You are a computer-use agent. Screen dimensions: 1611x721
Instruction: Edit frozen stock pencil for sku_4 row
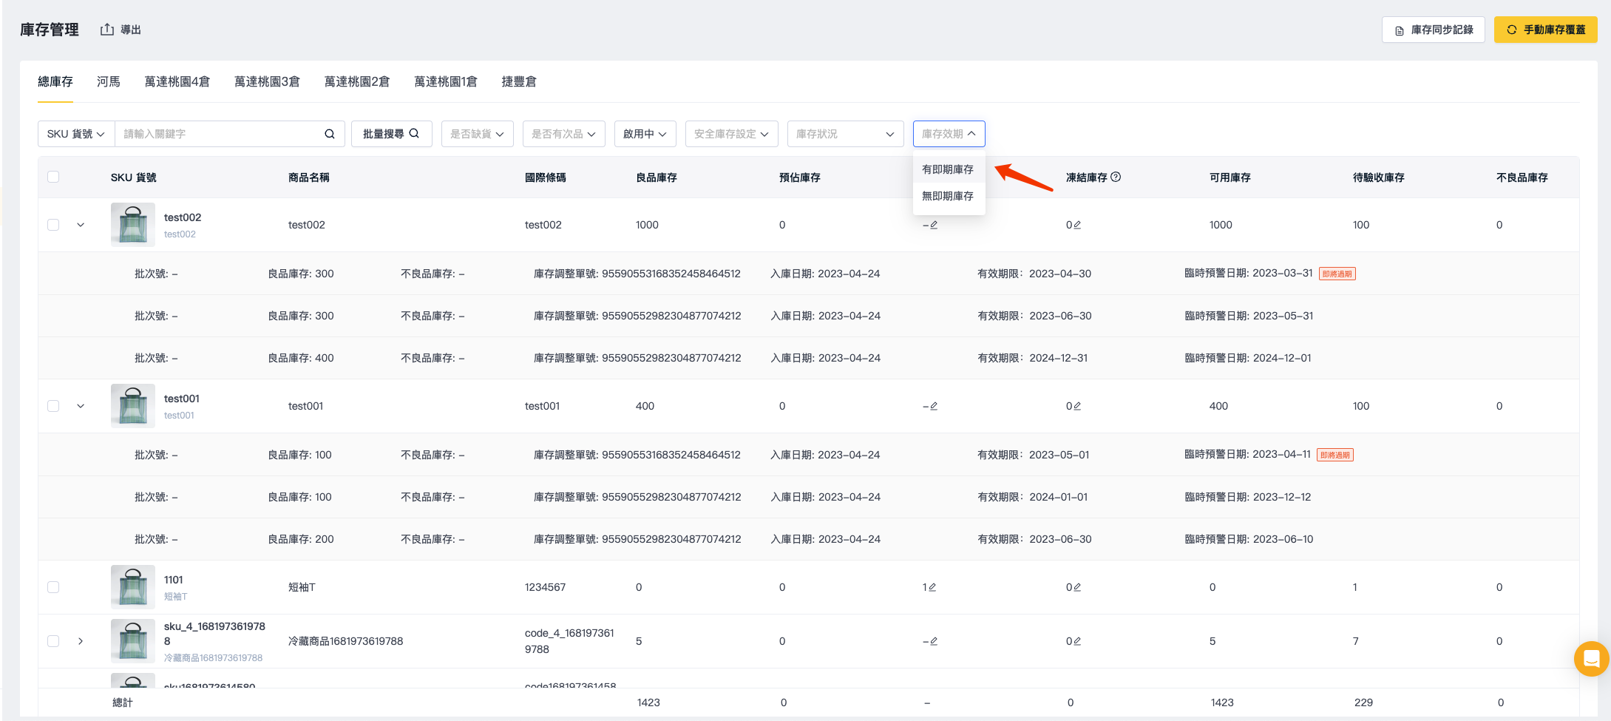click(1076, 641)
